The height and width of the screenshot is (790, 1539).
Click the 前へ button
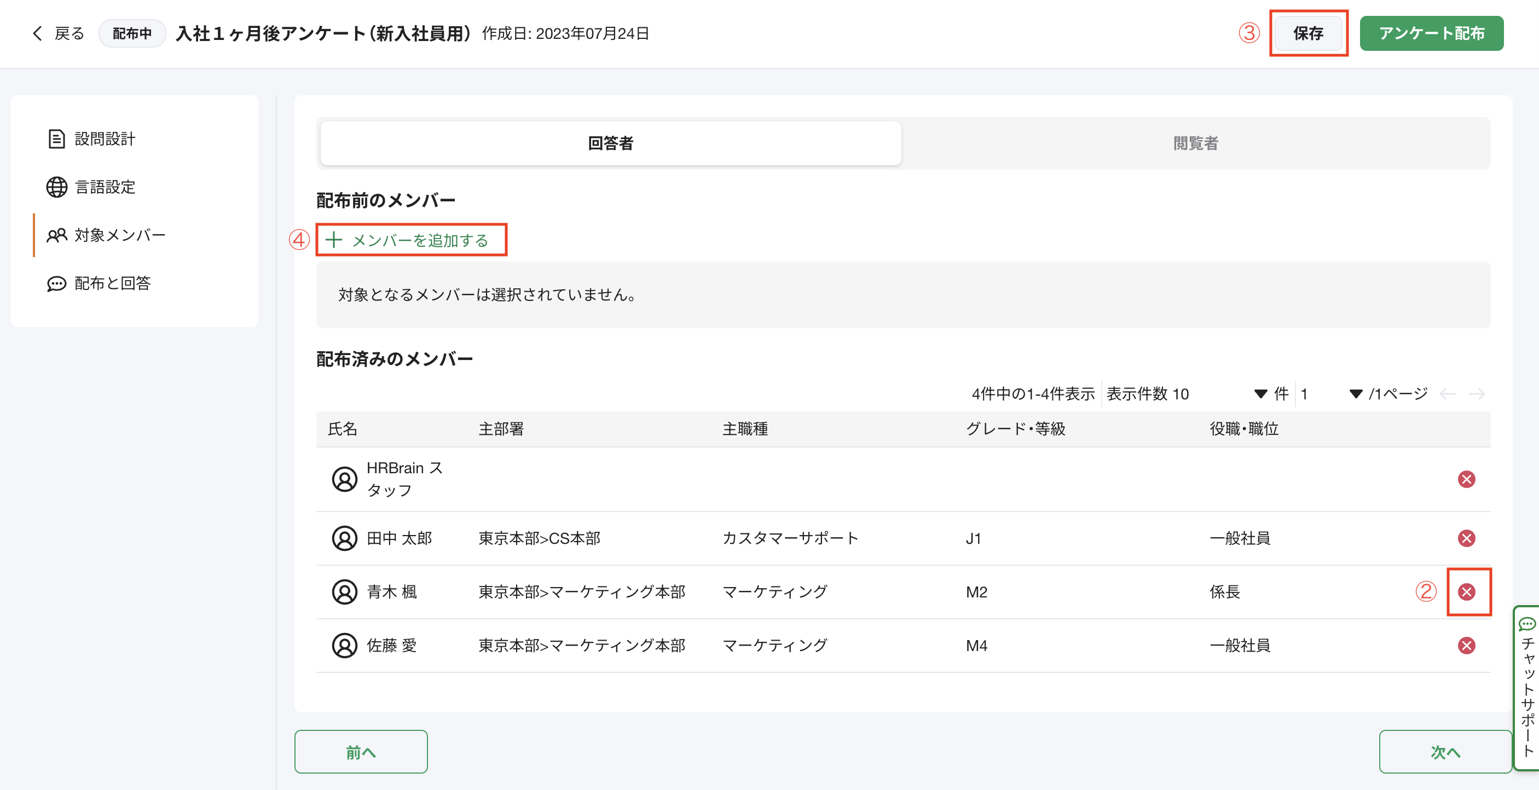click(361, 752)
